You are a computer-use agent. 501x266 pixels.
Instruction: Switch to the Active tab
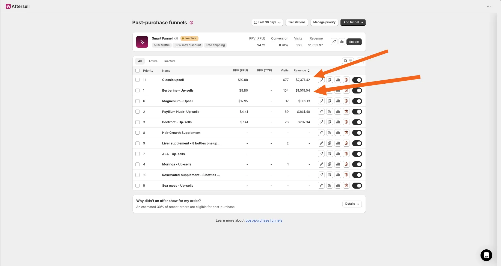click(x=153, y=61)
